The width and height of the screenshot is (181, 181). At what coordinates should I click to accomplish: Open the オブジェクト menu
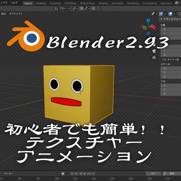point(16,14)
